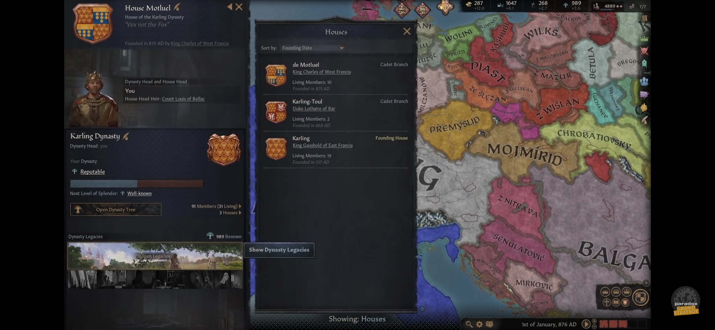715x330 pixels.
Task: Expand the 91 Members list arrow
Action: point(240,206)
